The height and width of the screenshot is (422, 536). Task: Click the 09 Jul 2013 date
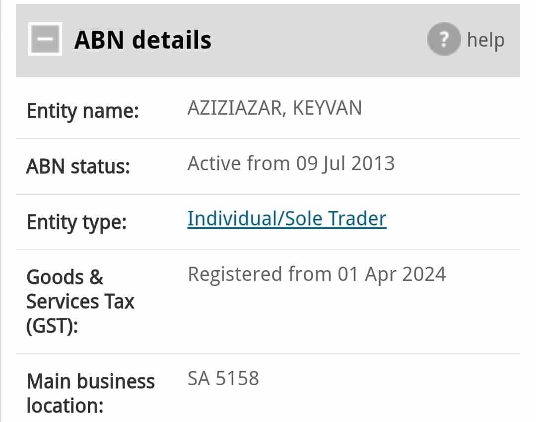(x=345, y=163)
